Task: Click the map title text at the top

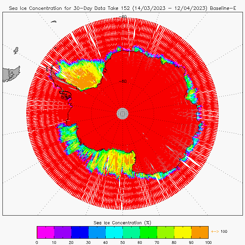Action: click(x=122, y=7)
